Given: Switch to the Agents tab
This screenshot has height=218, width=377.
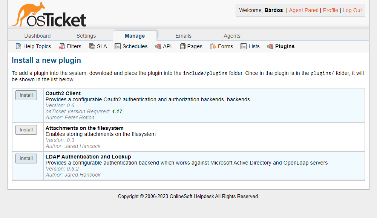Looking at the screenshot, I should point(232,35).
